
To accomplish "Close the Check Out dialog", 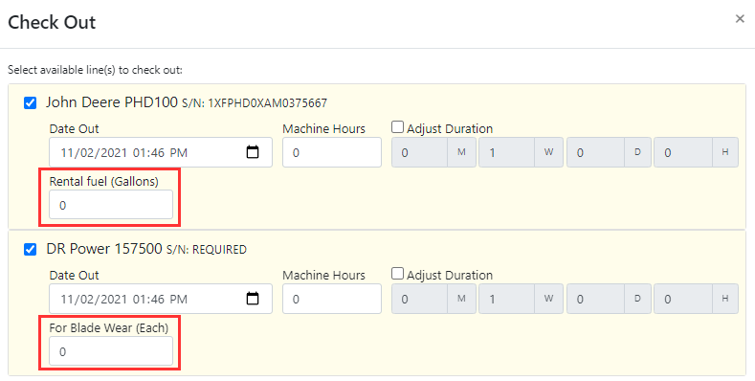I will [x=740, y=19].
